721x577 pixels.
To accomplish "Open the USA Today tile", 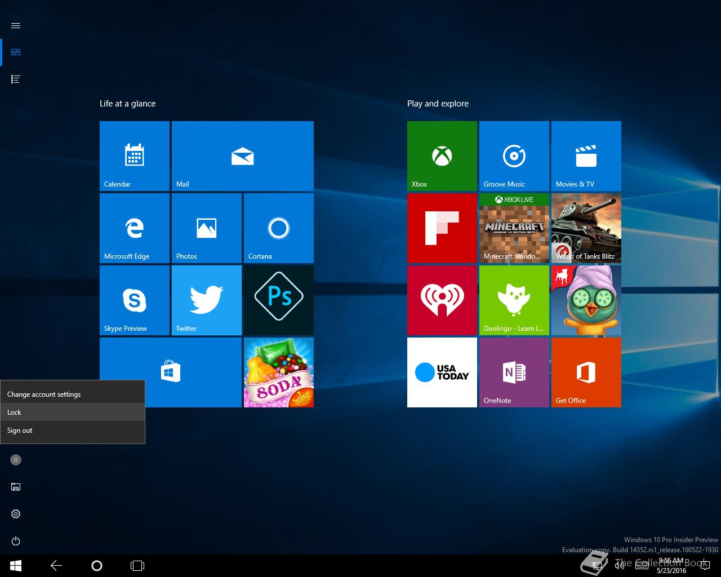I will click(x=442, y=372).
